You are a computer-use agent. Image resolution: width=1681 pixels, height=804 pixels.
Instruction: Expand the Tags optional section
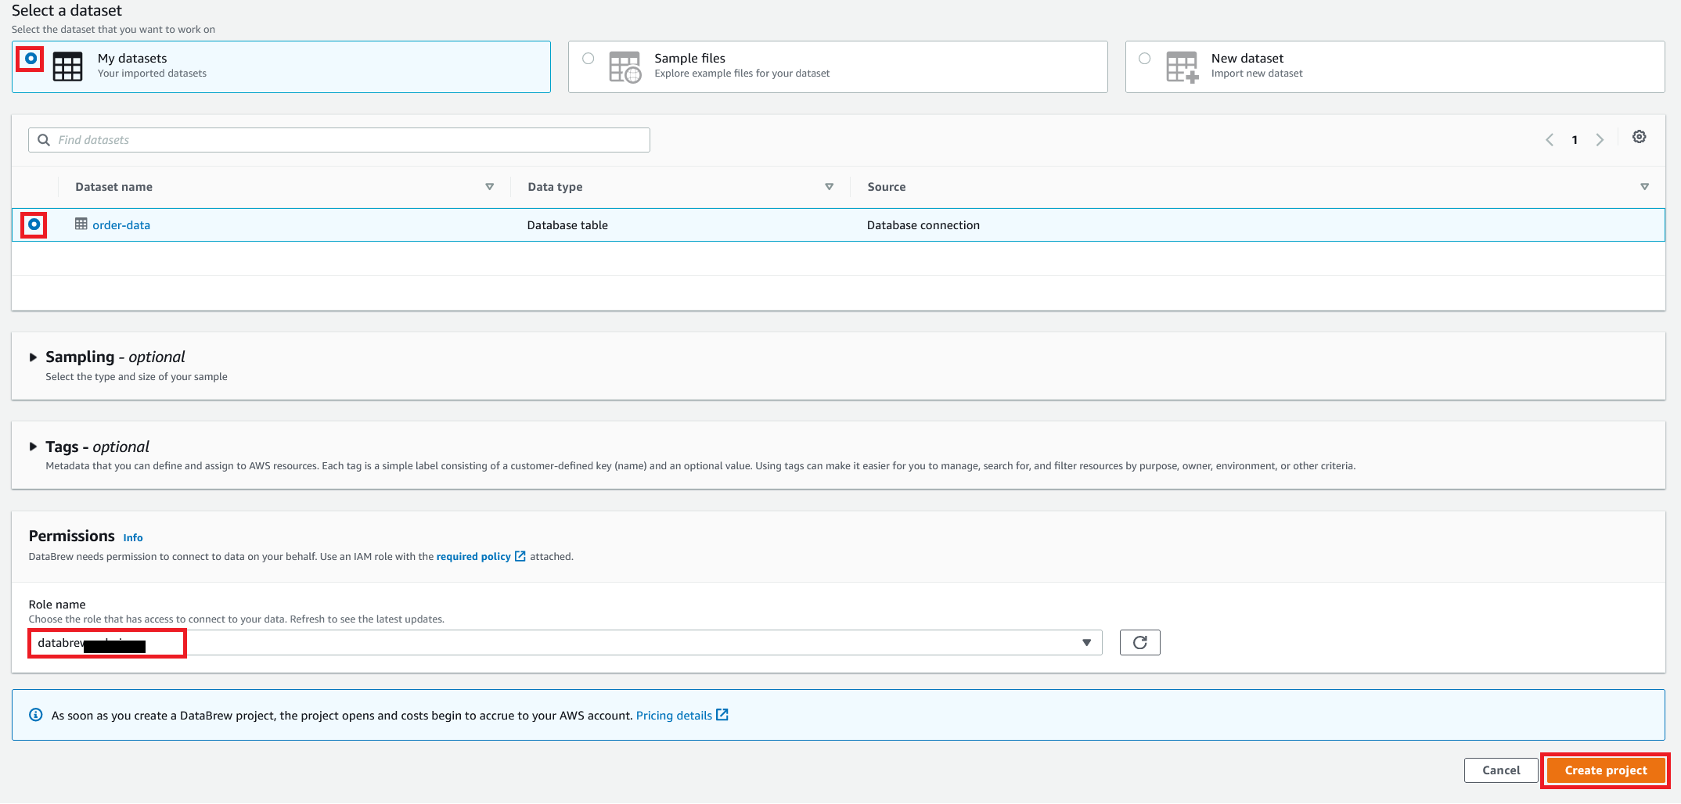pos(33,447)
